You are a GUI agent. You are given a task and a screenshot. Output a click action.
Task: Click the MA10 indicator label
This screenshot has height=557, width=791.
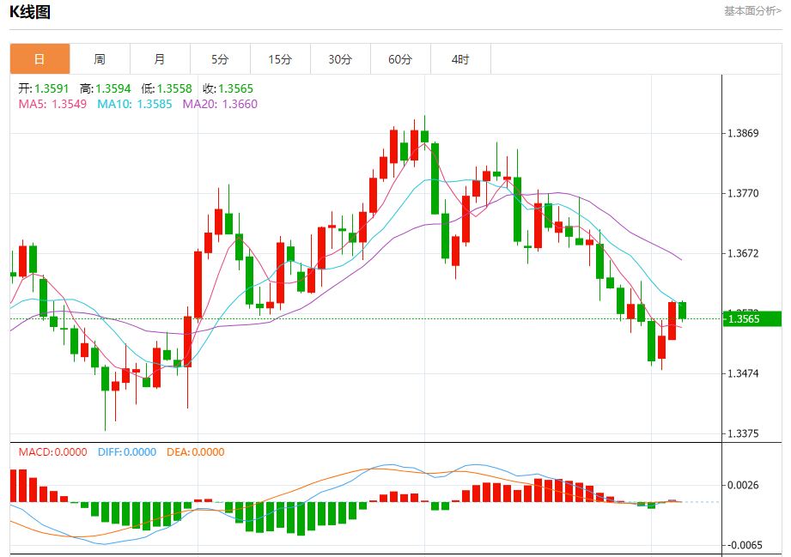point(134,104)
